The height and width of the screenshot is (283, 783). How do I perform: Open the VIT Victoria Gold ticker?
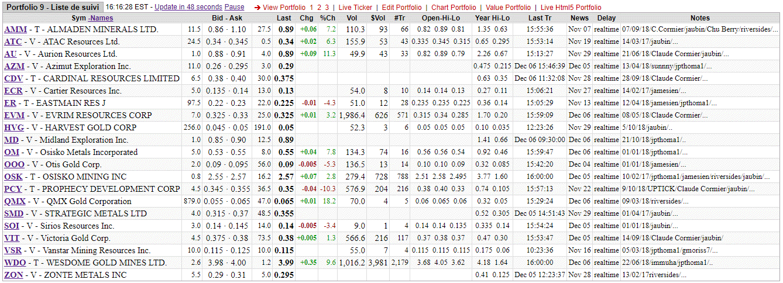(11, 238)
